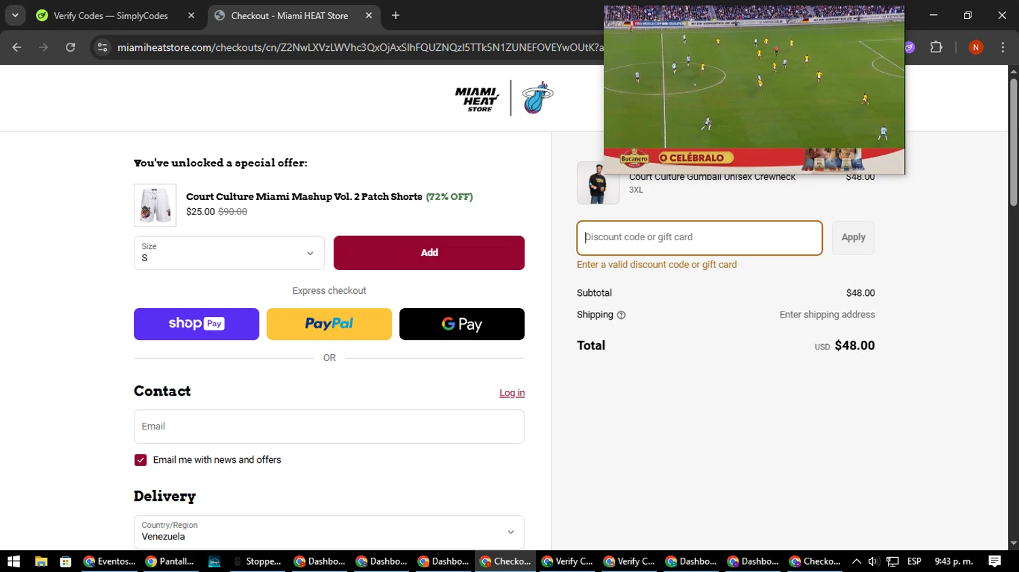
Task: Focus the Email input field
Action: (329, 426)
